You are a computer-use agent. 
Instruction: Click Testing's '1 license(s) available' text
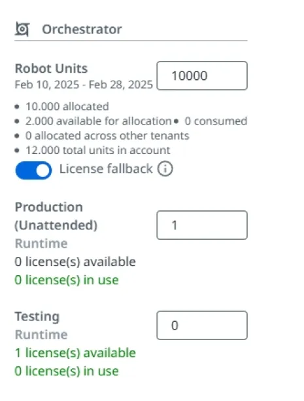click(75, 353)
